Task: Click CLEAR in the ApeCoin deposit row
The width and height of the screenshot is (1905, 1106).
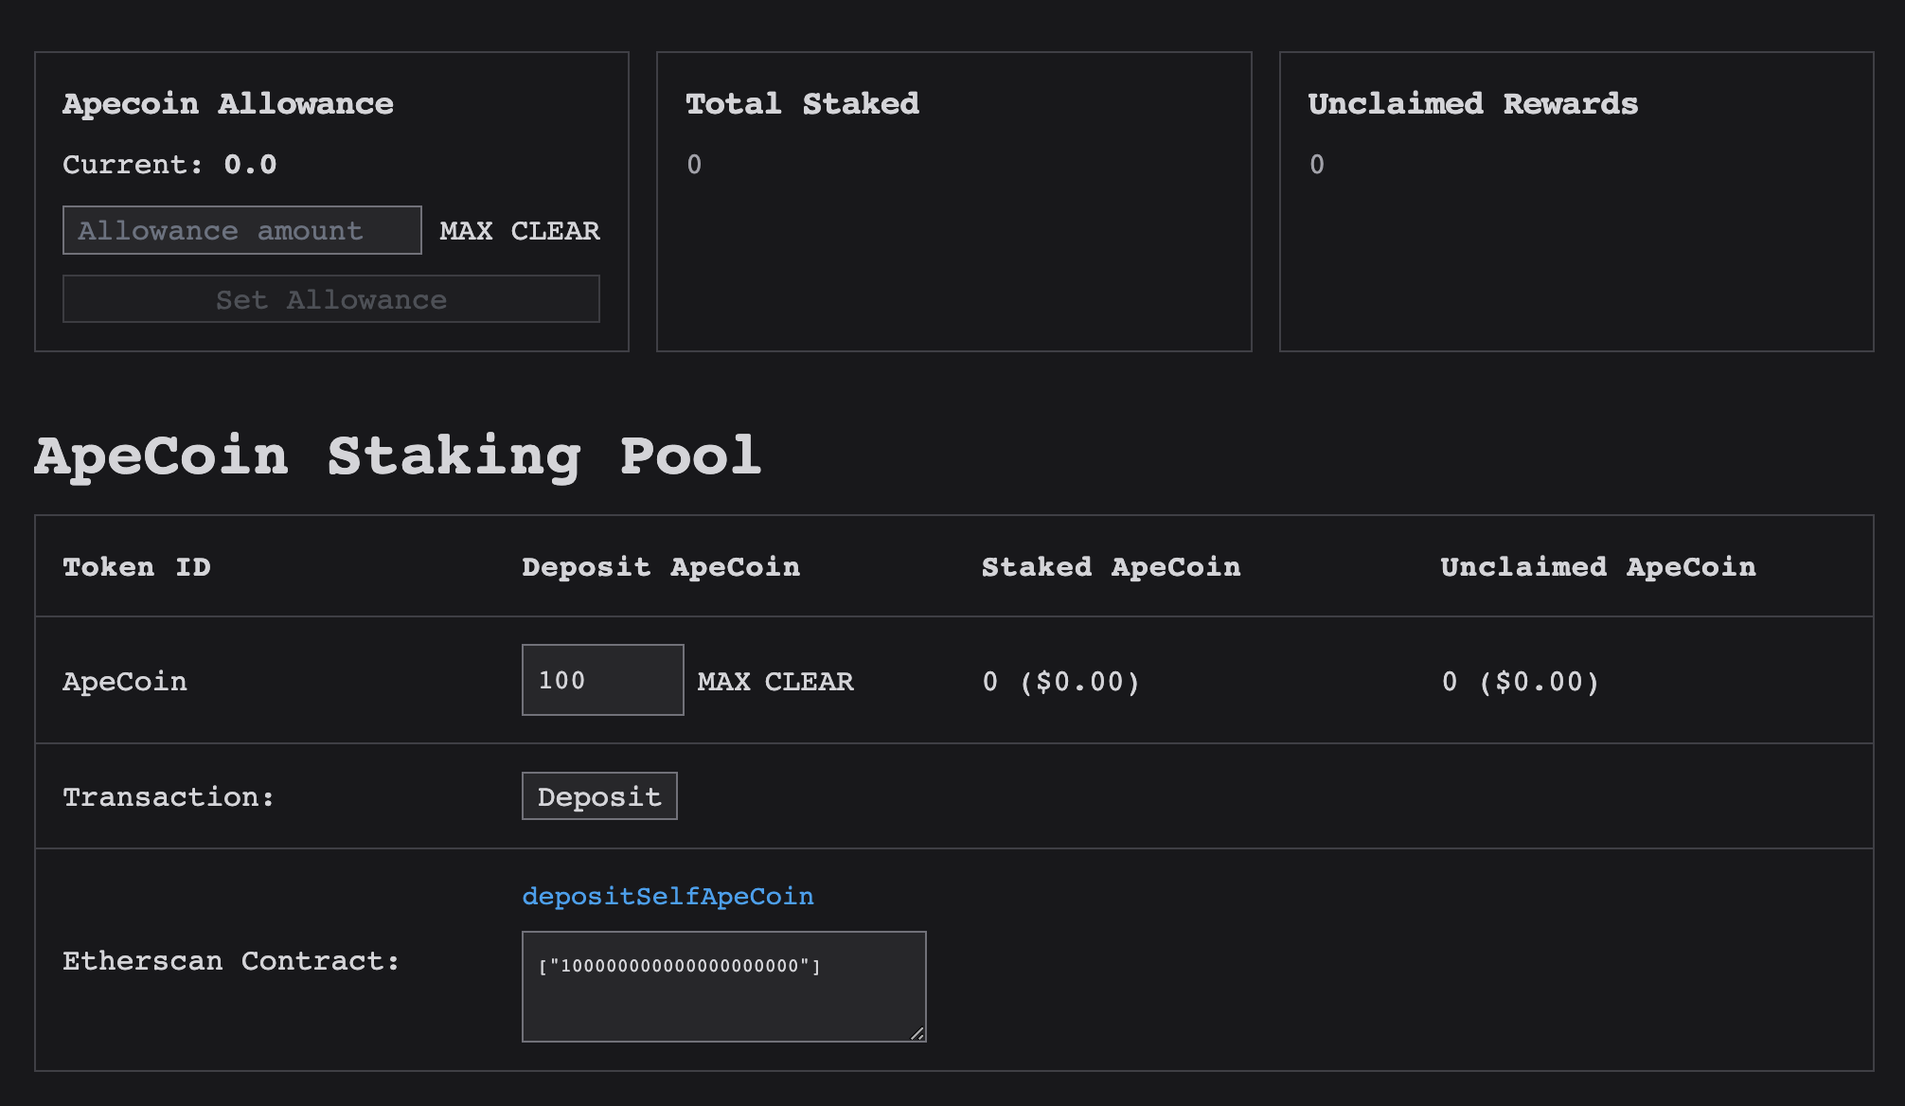Action: coord(809,682)
